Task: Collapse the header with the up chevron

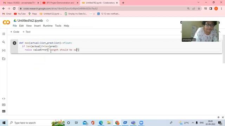Action: coord(219,32)
